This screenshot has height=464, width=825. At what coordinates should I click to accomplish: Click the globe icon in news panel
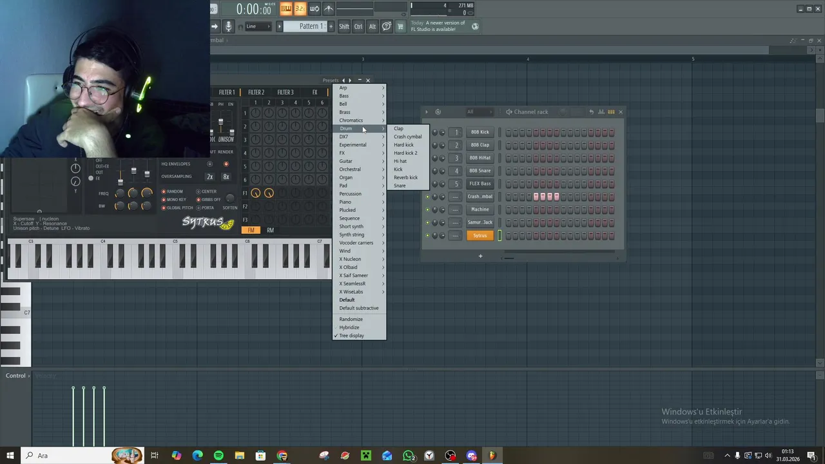point(475,26)
